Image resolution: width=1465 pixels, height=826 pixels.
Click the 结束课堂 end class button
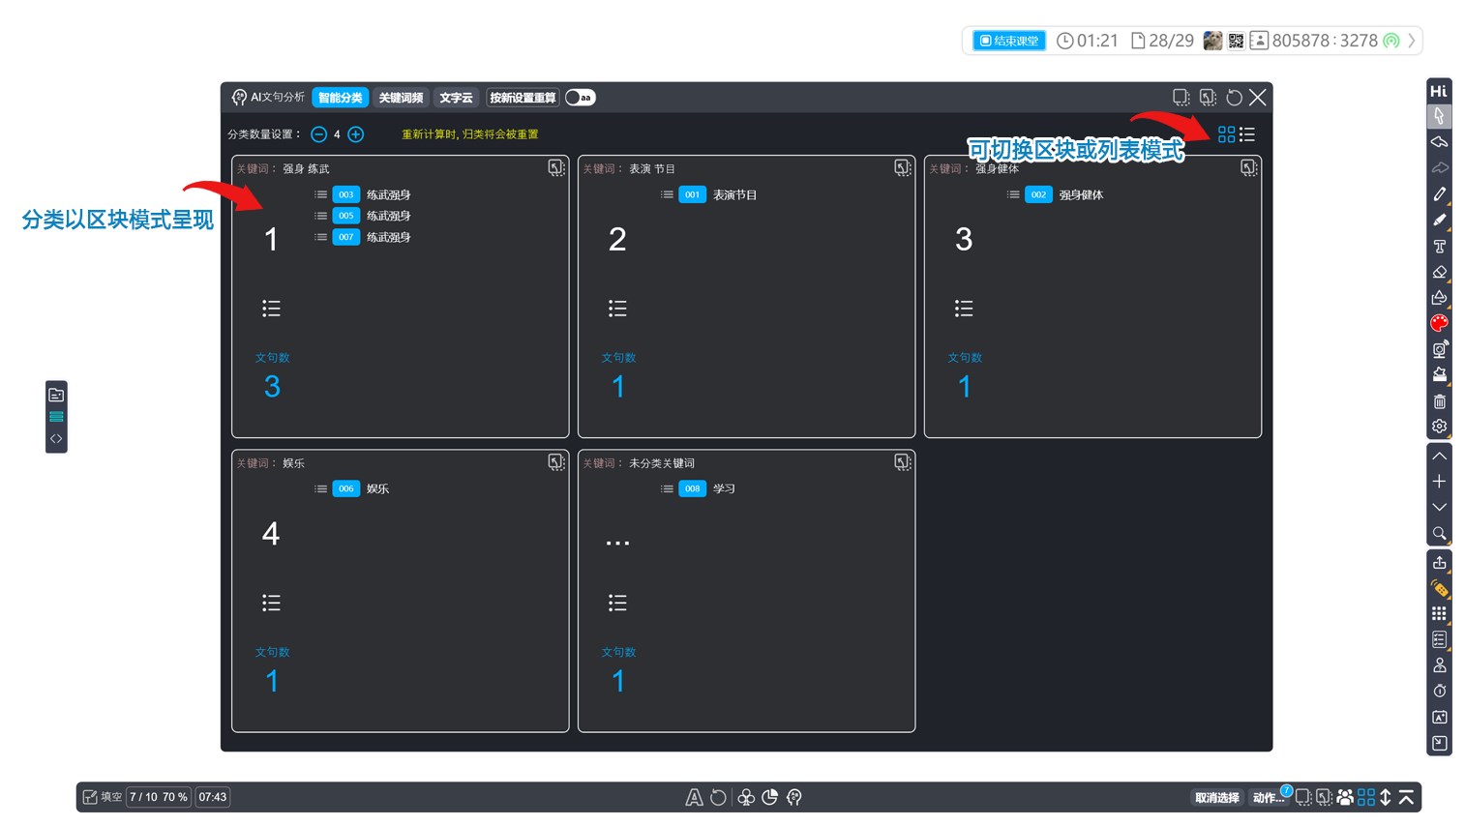[1008, 41]
